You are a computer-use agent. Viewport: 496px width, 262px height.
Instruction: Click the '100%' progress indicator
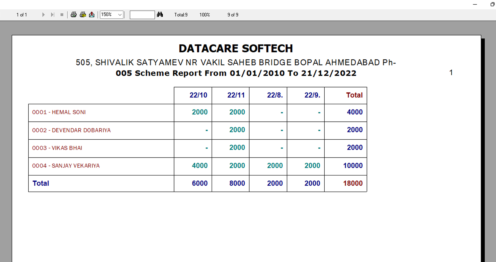coord(205,15)
